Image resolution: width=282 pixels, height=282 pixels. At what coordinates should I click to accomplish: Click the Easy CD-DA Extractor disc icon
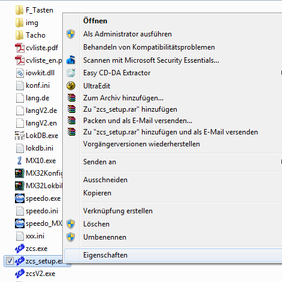click(x=71, y=73)
